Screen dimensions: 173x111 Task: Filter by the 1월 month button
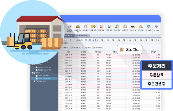click(x=102, y=40)
